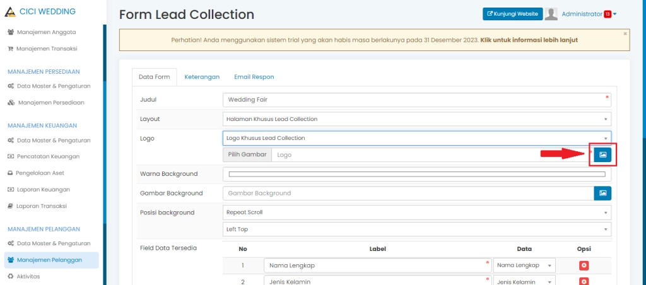This screenshot has height=285, width=646.
Task: Click the Manajemen Transaksi cart icon
Action: 11,49
